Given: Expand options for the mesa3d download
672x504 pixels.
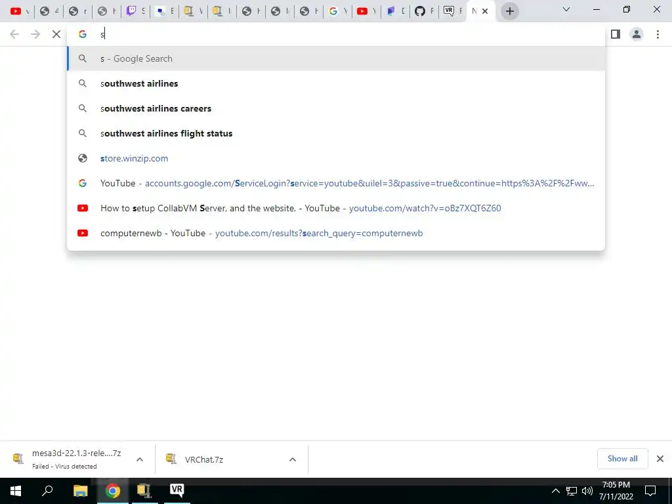Looking at the screenshot, I should pos(140,459).
